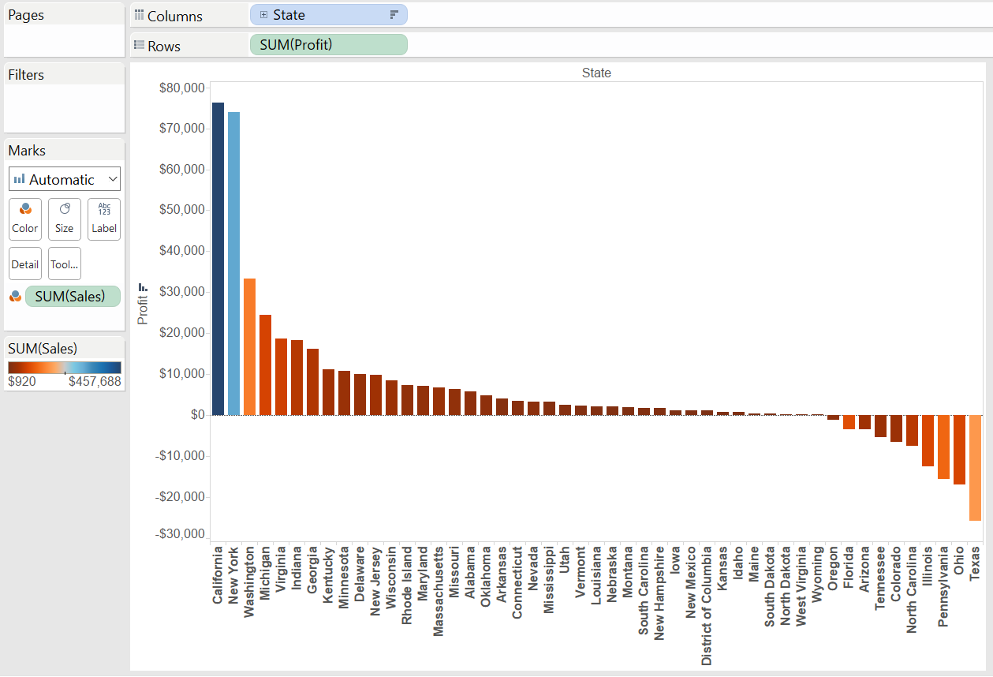Viewport: 993px width, 677px height.
Task: Select the California bar in chart
Action: tap(218, 259)
